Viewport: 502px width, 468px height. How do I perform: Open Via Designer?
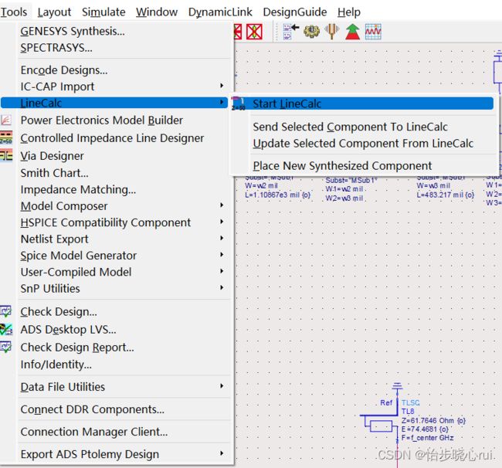[52, 156]
